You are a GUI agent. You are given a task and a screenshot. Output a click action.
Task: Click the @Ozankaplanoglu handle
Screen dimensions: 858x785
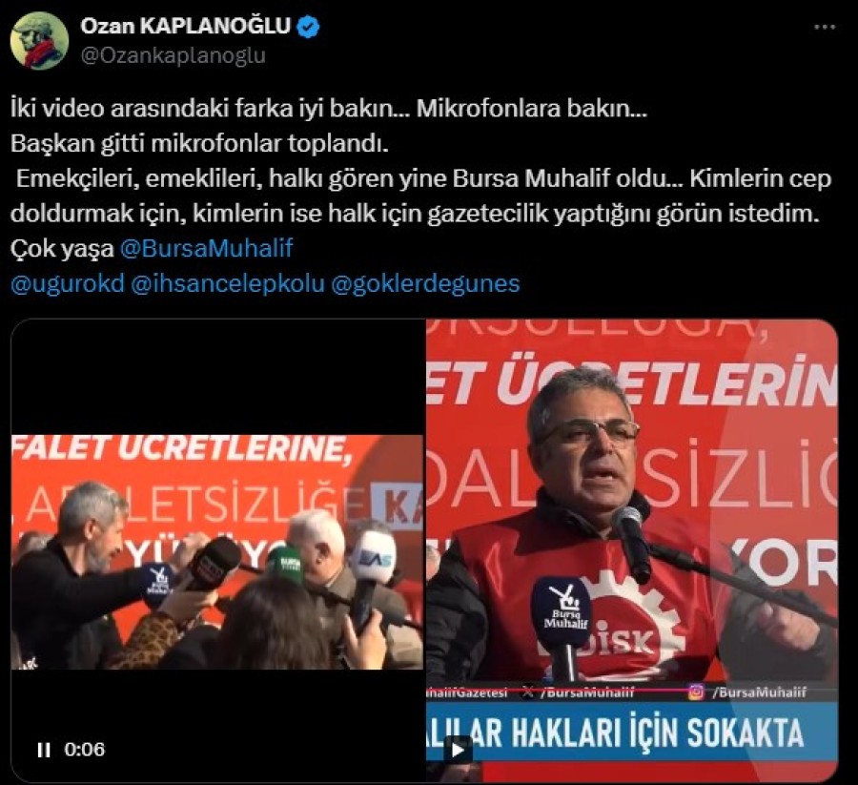[173, 56]
